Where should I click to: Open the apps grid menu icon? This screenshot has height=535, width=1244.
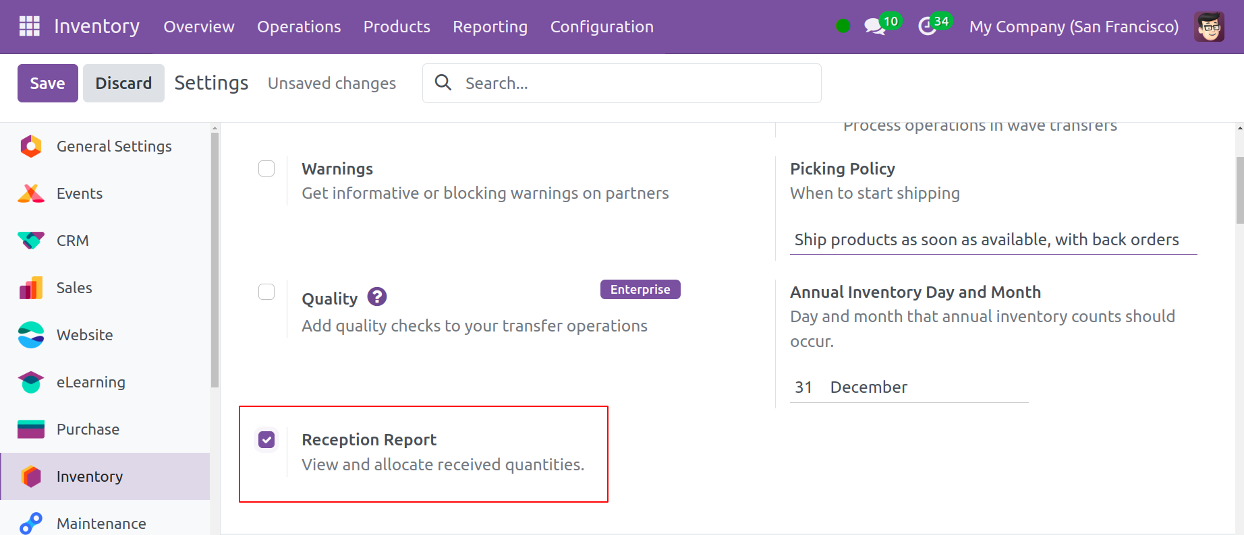(29, 26)
